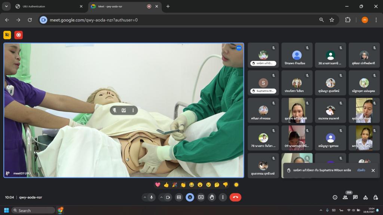The image size is (383, 215).
Task: Open the meeting details info icon
Action: (335, 197)
